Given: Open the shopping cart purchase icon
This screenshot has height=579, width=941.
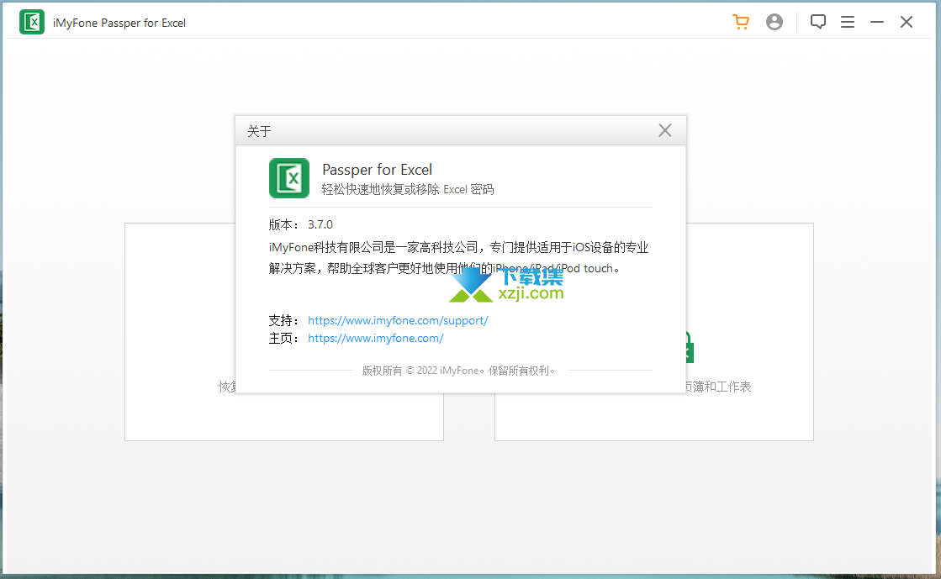Looking at the screenshot, I should pos(741,22).
